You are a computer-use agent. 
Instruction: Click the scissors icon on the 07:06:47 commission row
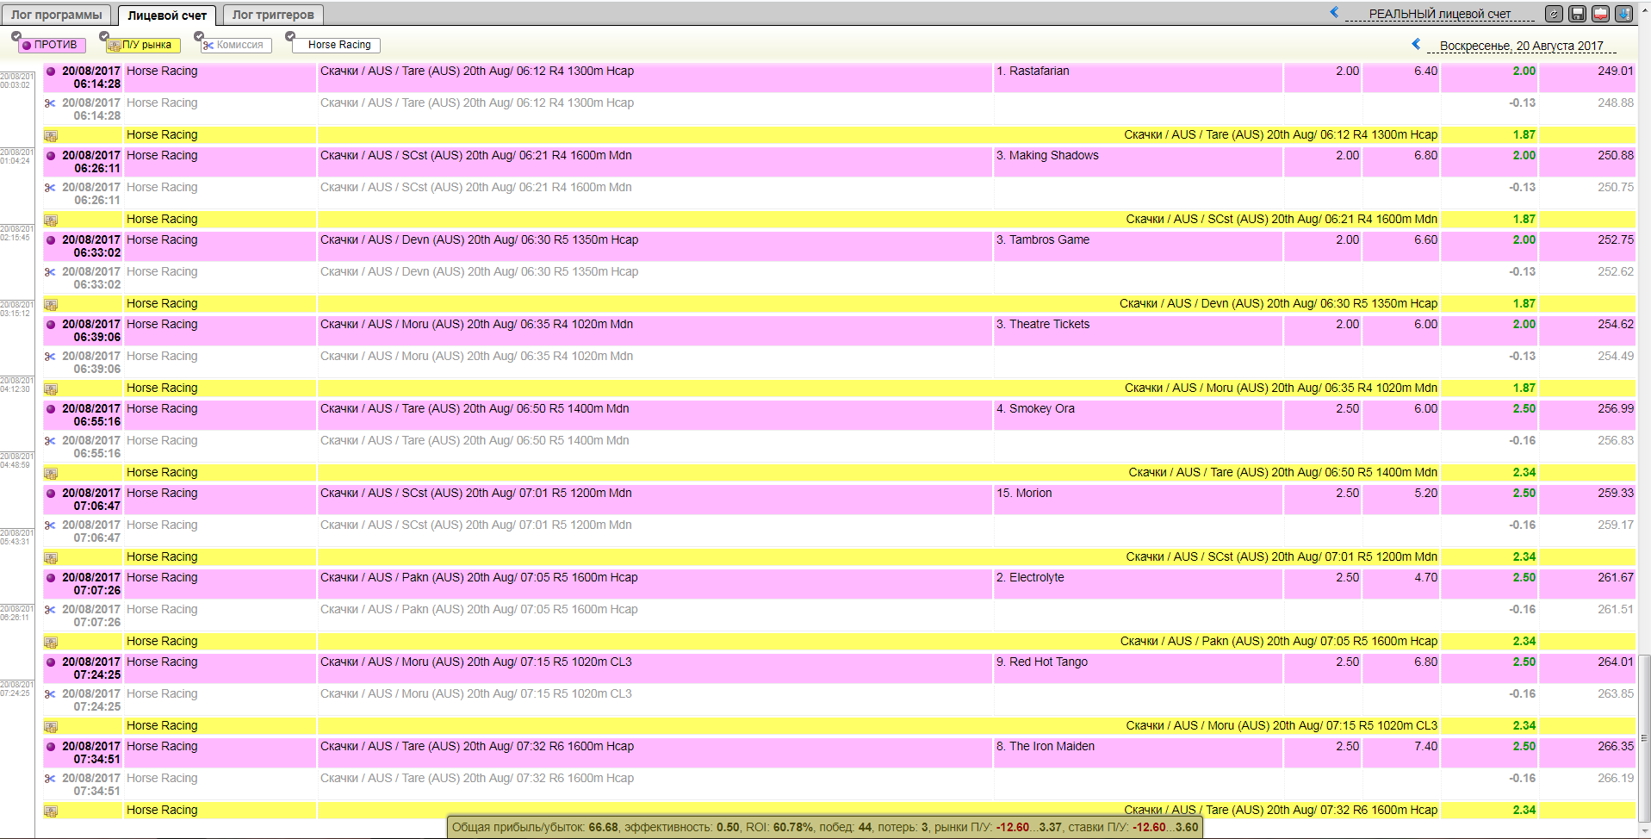point(50,525)
